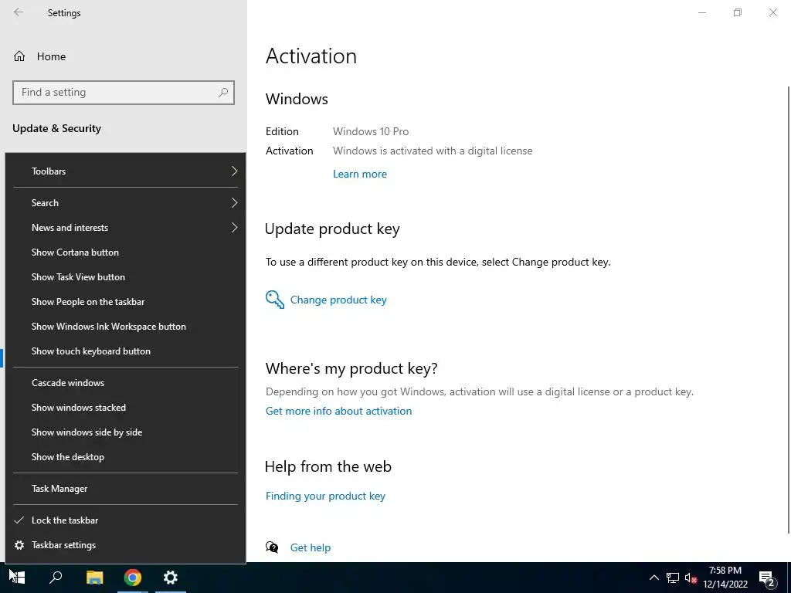Click the Windows 10 Pro edition text
The height and width of the screenshot is (593, 791).
(371, 131)
